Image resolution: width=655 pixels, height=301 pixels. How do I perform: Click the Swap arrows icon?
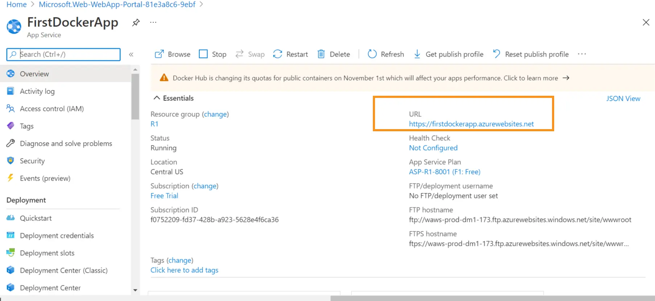coord(239,54)
